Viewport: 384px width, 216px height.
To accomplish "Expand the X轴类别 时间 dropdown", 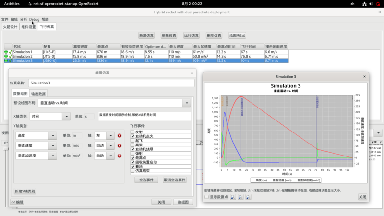I will (66, 116).
